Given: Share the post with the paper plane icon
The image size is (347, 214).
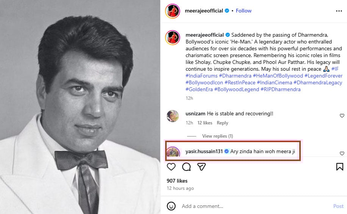Looking at the screenshot, I should click(x=202, y=167).
